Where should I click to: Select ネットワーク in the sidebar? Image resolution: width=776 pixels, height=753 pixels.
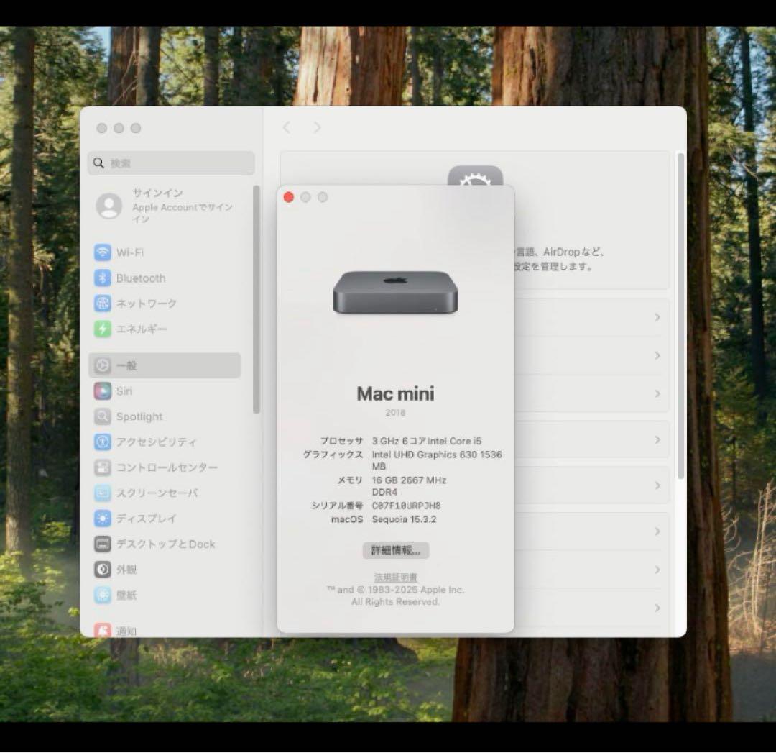(147, 304)
